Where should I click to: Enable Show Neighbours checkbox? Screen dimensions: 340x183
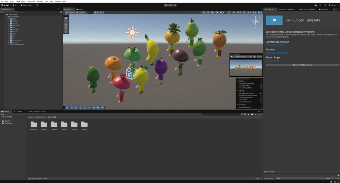point(261,97)
